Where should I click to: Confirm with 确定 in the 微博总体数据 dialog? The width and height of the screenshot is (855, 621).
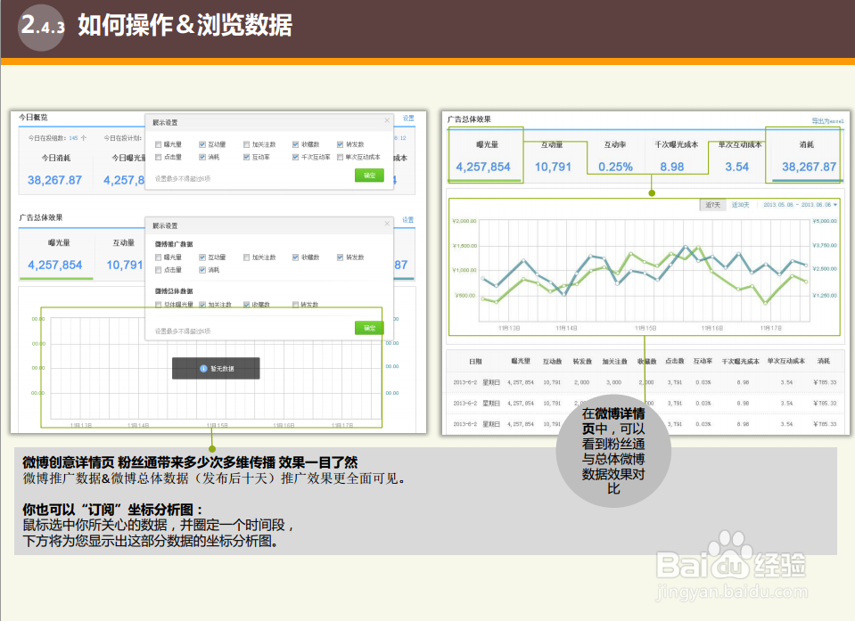(369, 327)
